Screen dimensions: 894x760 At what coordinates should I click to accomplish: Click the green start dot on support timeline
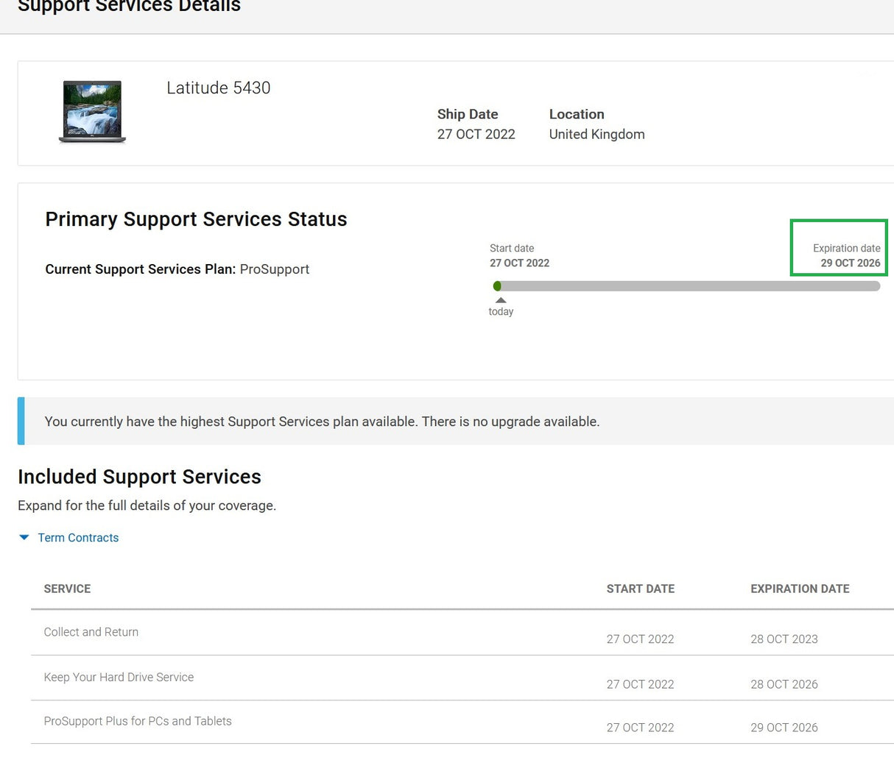coord(497,286)
